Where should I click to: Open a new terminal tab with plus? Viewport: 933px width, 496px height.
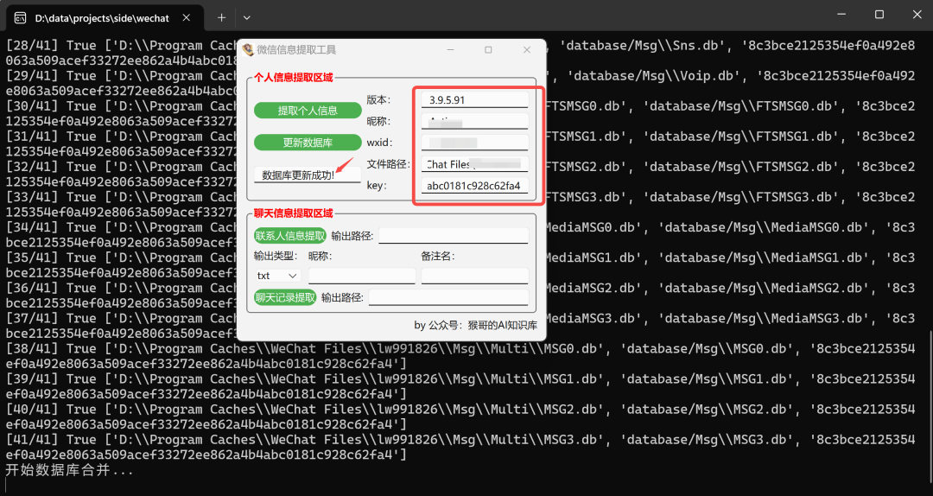(x=221, y=18)
